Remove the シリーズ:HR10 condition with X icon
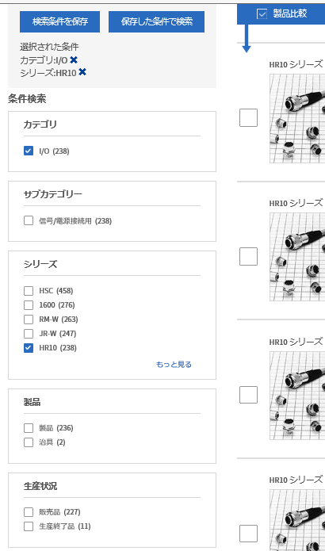The image size is (325, 551). (82, 72)
